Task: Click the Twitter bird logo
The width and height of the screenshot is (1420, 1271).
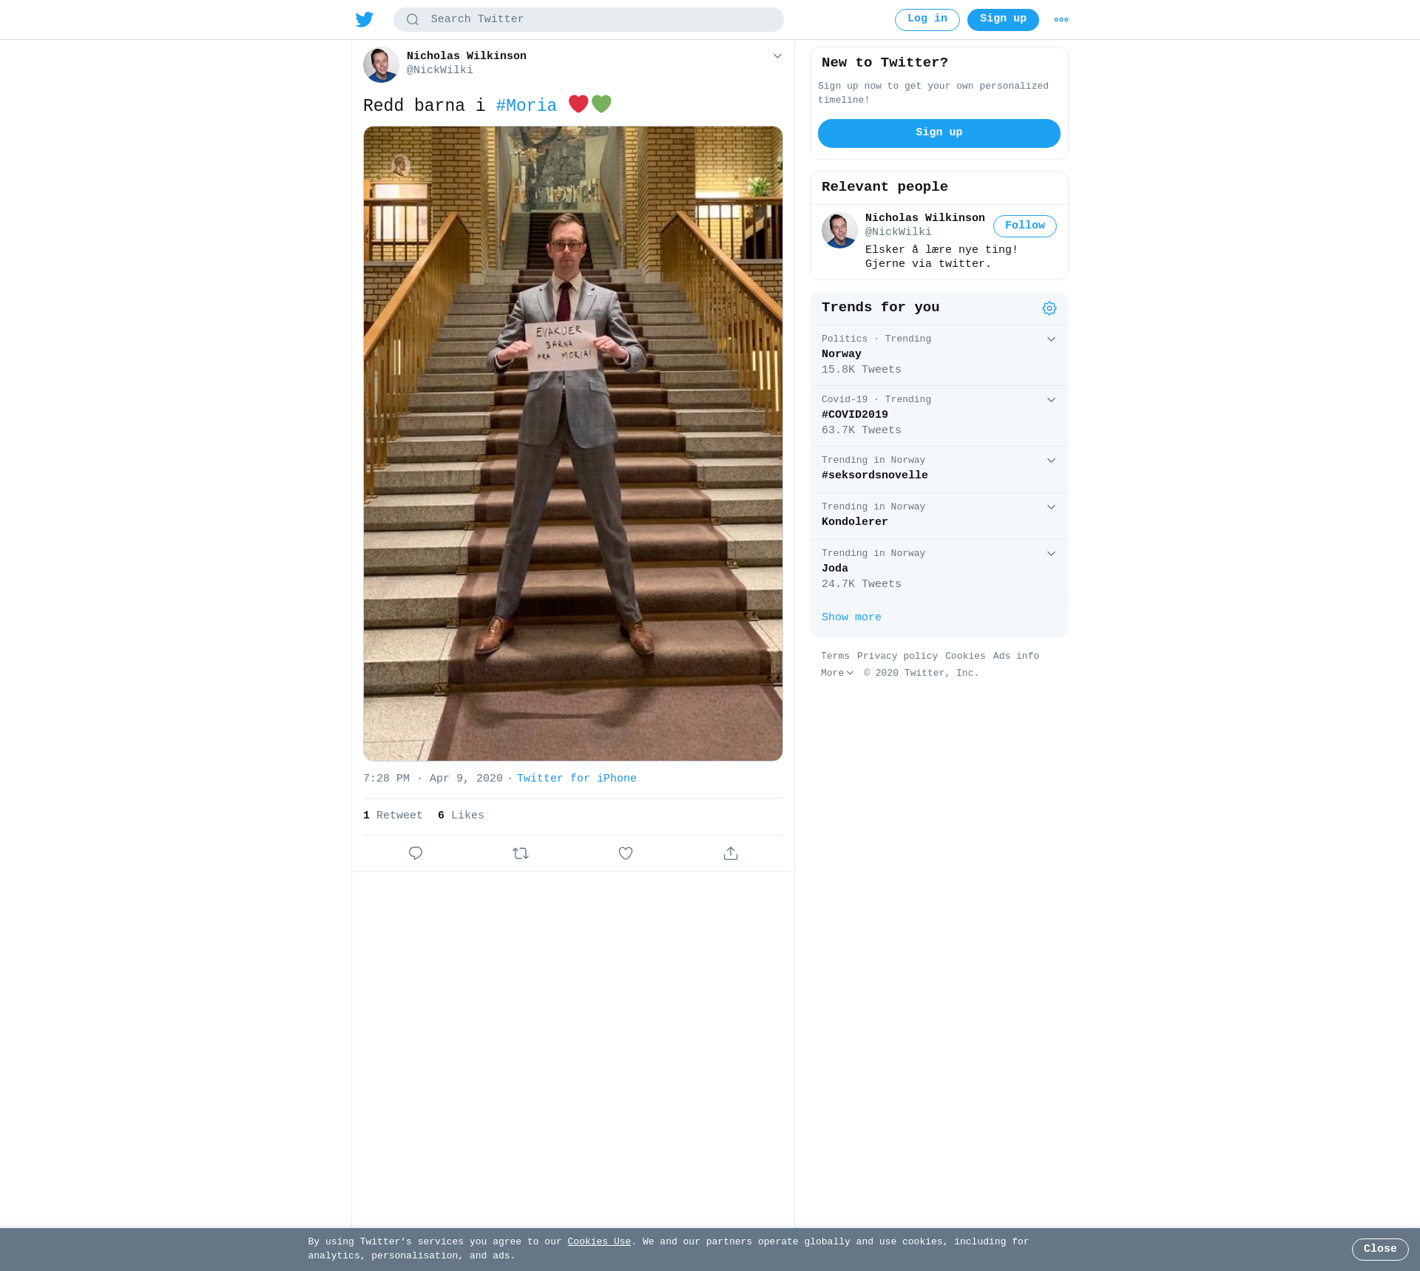Action: (365, 19)
